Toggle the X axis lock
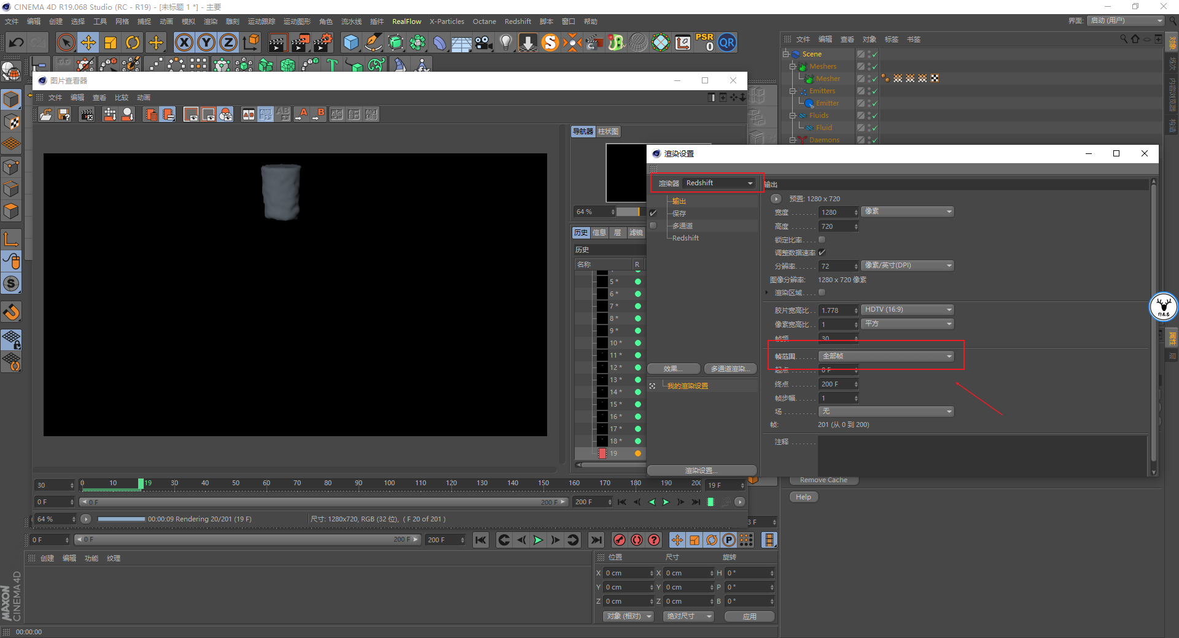This screenshot has width=1179, height=638. coord(184,42)
